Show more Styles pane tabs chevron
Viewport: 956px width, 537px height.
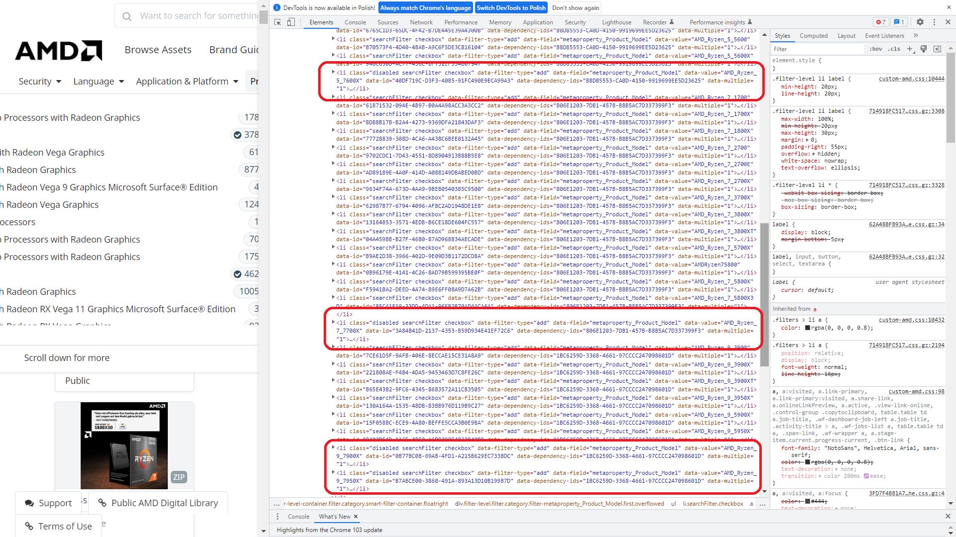click(916, 36)
